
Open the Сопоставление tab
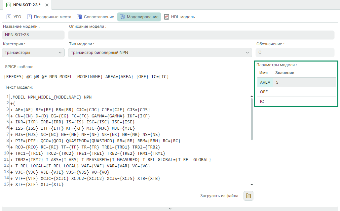[95, 17]
